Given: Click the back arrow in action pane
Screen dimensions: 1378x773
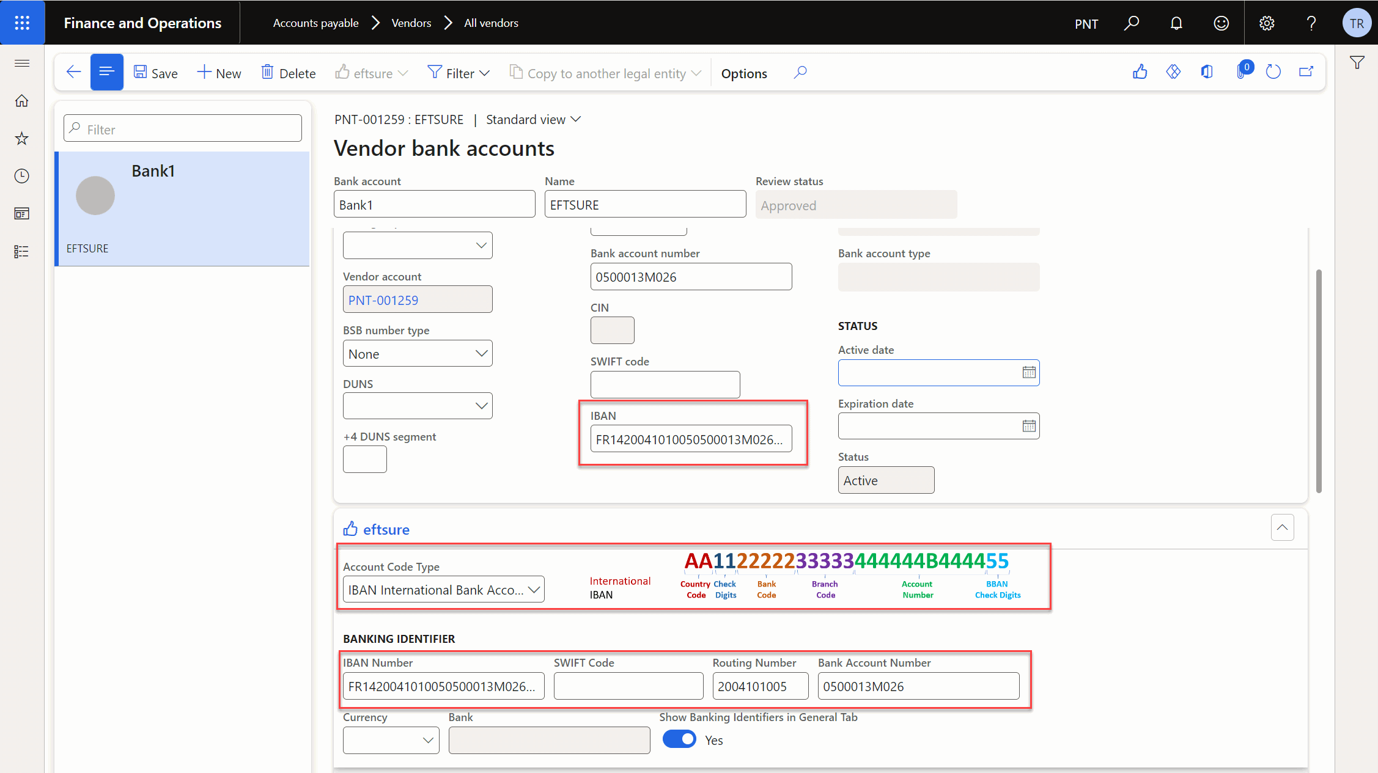Looking at the screenshot, I should click(x=73, y=72).
